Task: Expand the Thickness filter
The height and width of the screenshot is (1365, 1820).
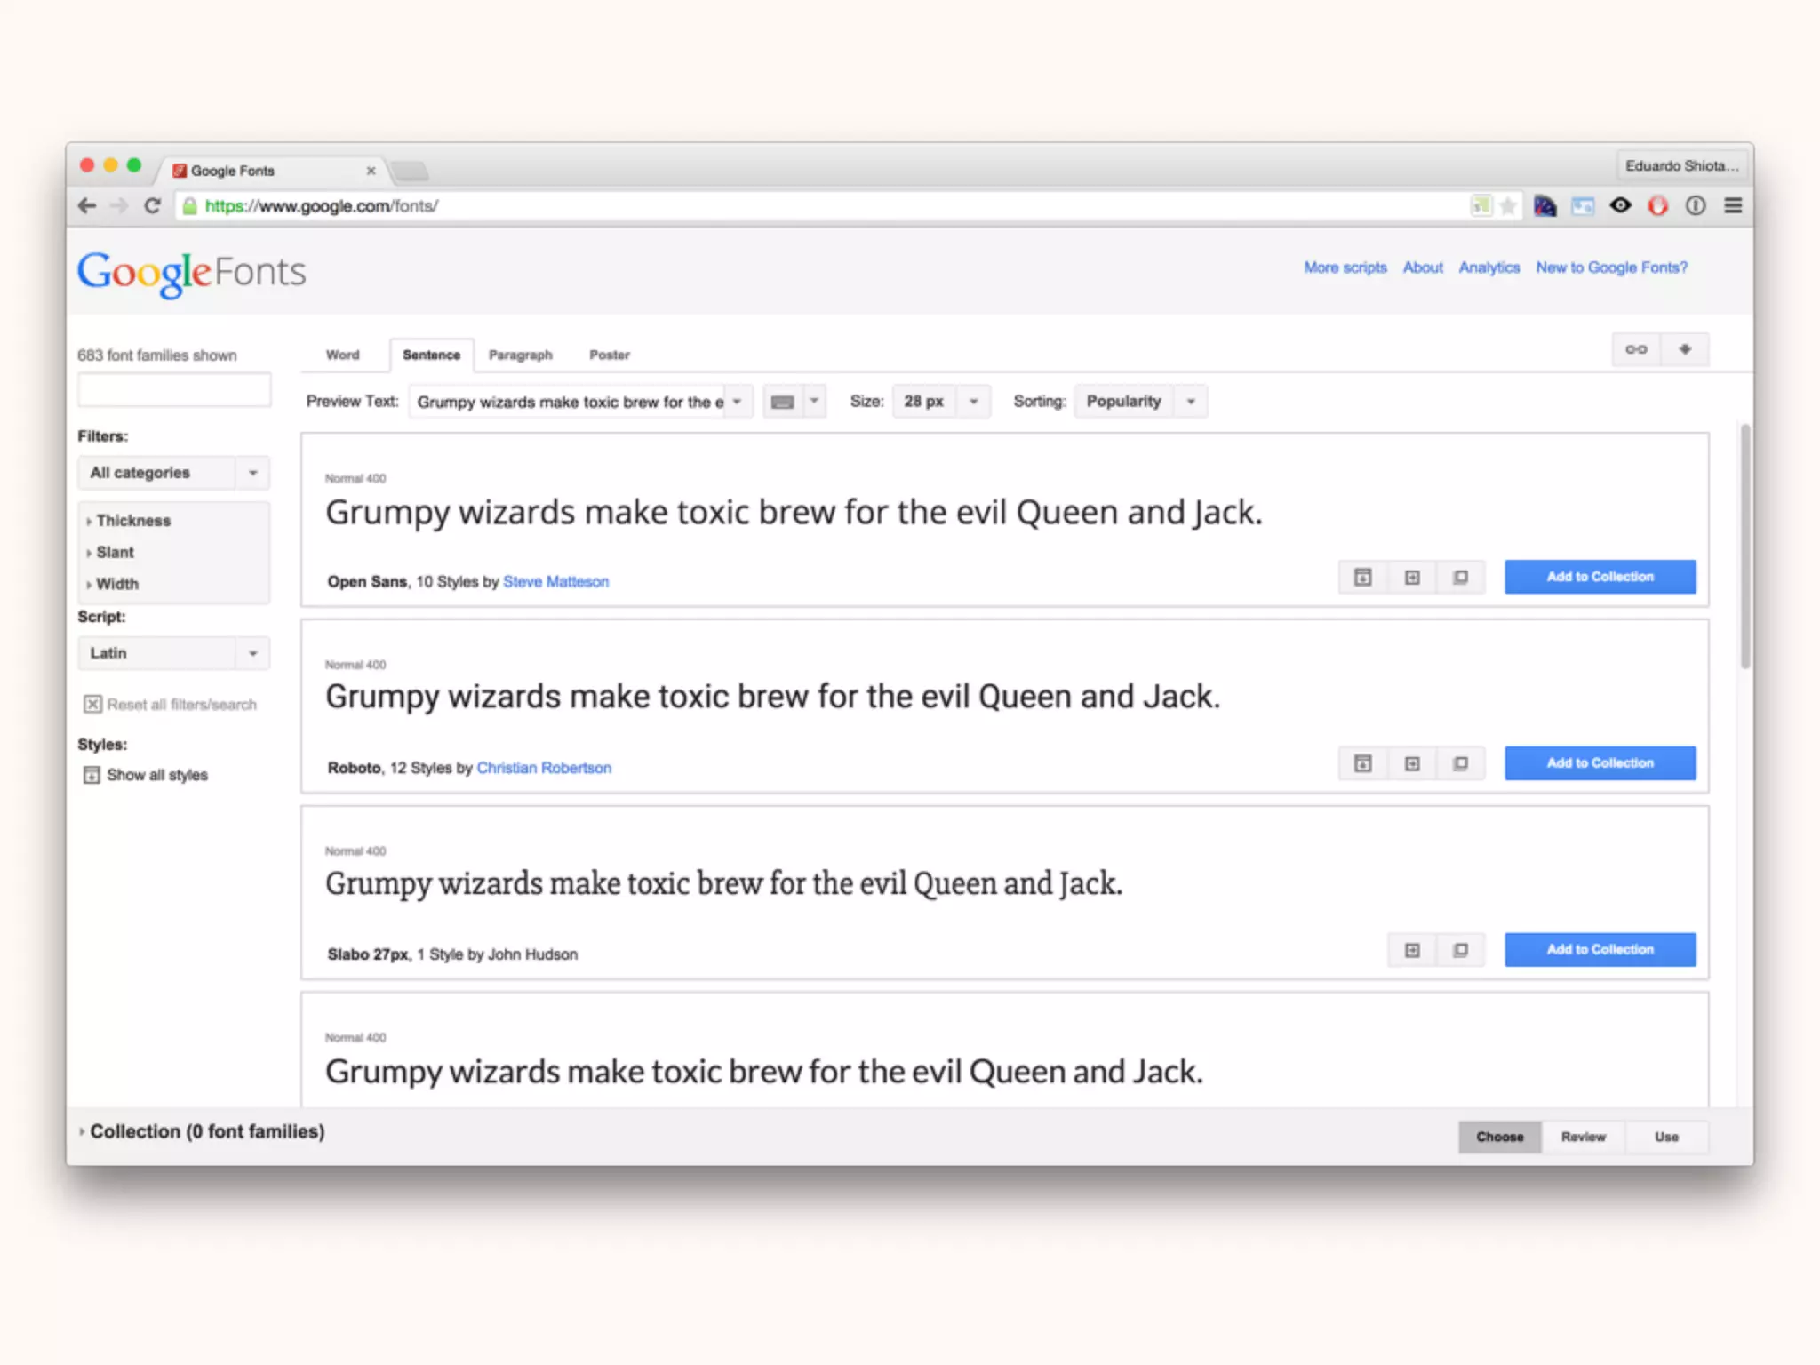Action: pyautogui.click(x=132, y=521)
